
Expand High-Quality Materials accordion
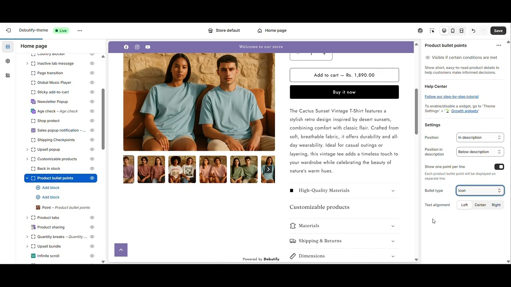[344, 191]
